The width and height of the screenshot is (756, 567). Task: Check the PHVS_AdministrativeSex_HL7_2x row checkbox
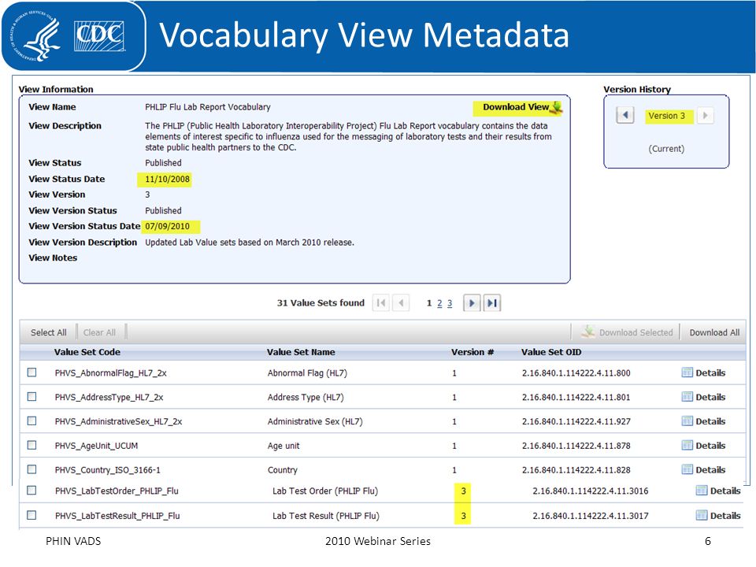click(x=31, y=421)
